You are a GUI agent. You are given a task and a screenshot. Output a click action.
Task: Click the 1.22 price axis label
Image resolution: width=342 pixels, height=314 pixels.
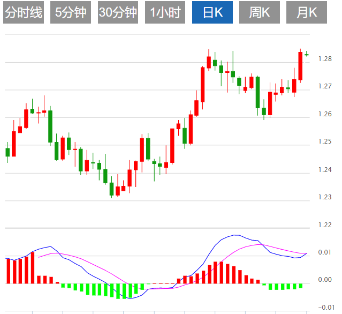[325, 225]
